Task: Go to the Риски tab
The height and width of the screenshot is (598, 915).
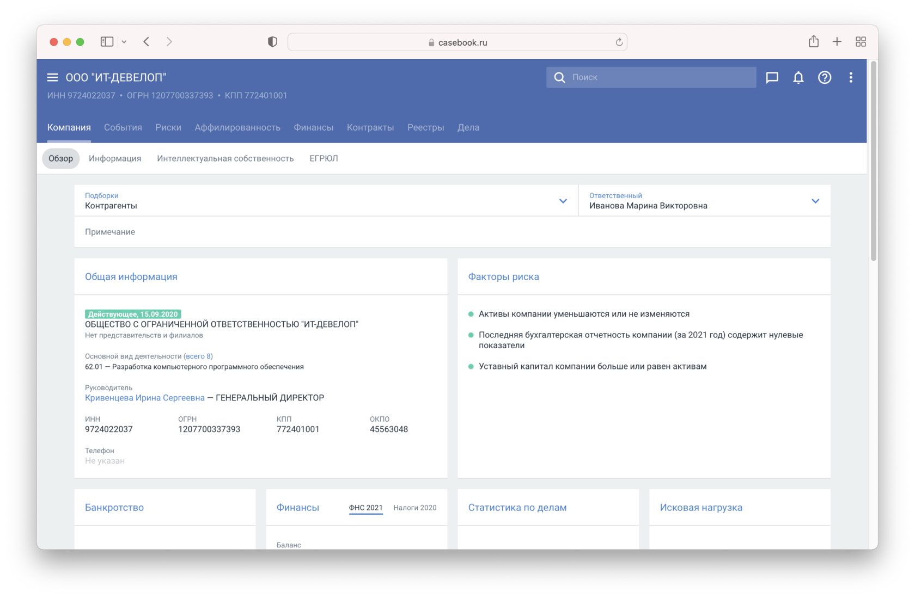Action: pyautogui.click(x=168, y=127)
